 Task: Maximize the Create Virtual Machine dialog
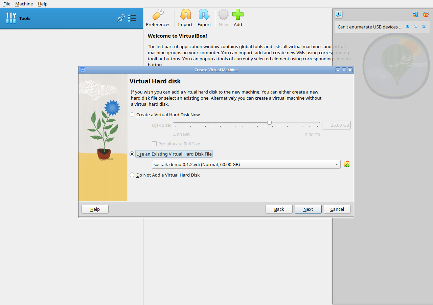(344, 70)
